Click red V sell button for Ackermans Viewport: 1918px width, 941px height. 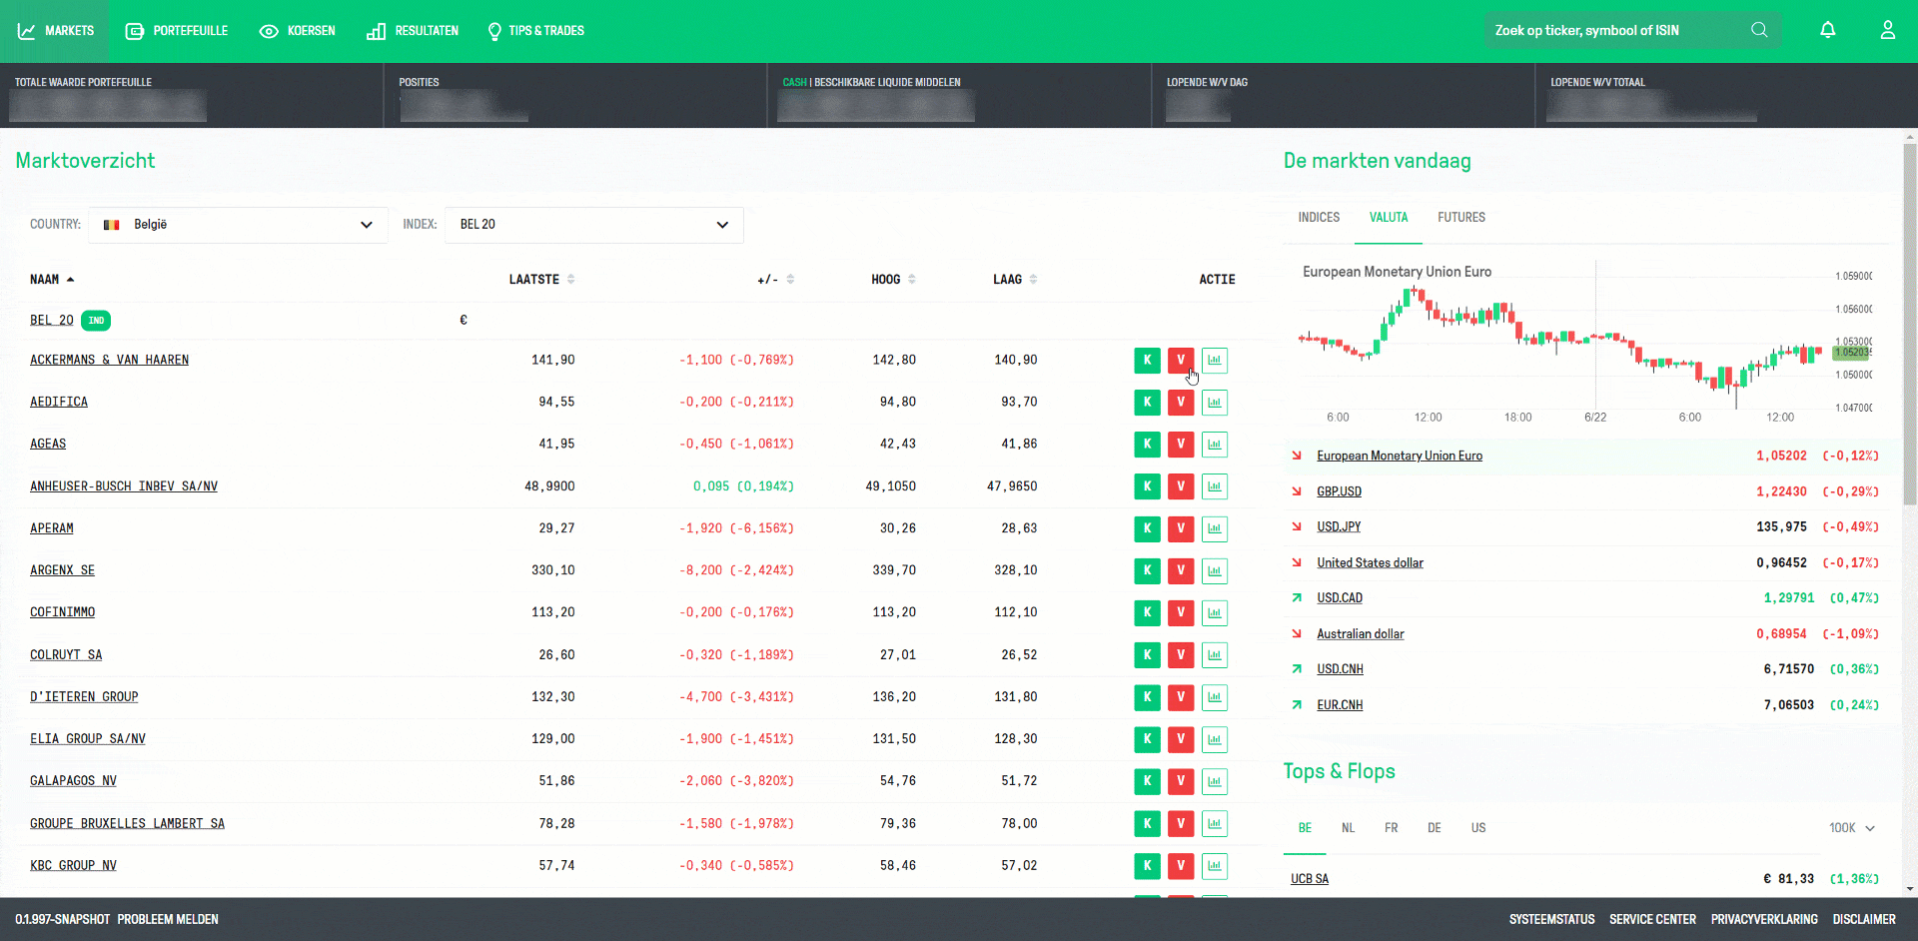pyautogui.click(x=1181, y=360)
